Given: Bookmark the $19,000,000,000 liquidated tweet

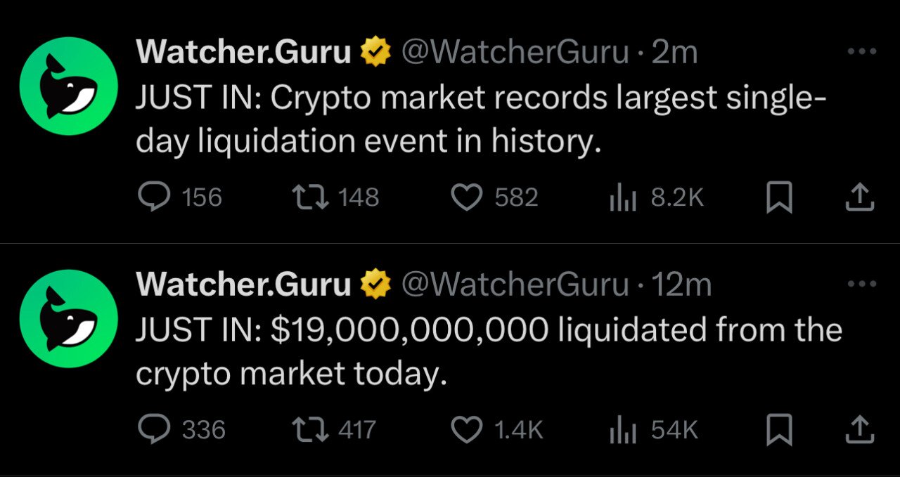Looking at the screenshot, I should 778,430.
